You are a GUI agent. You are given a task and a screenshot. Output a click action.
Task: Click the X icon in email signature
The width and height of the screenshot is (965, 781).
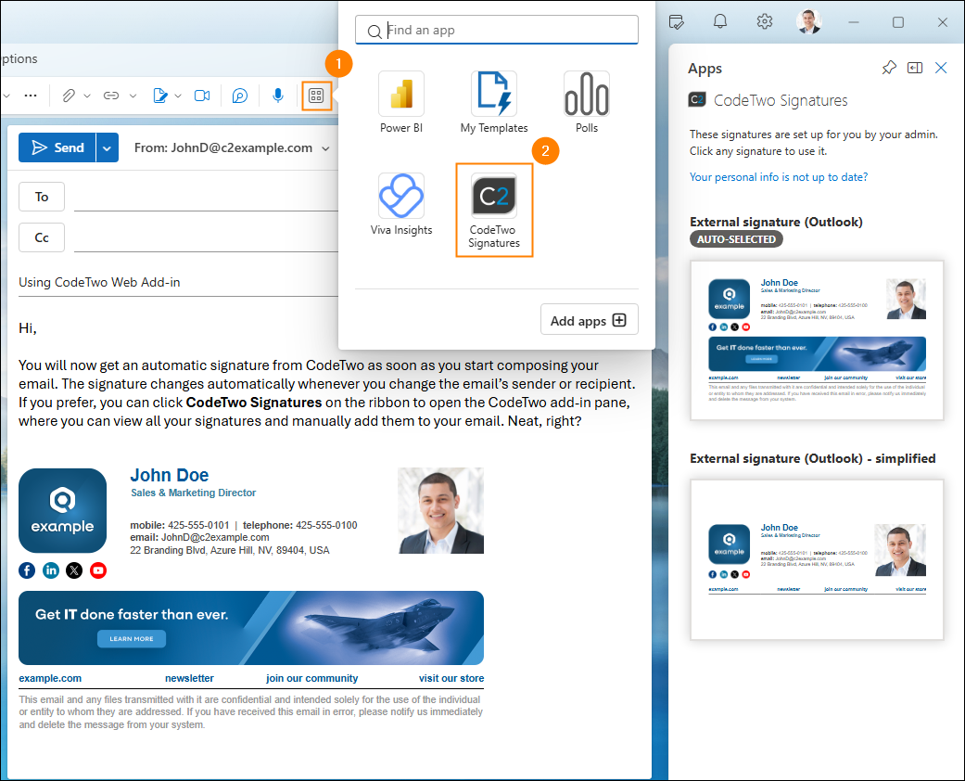click(x=74, y=570)
